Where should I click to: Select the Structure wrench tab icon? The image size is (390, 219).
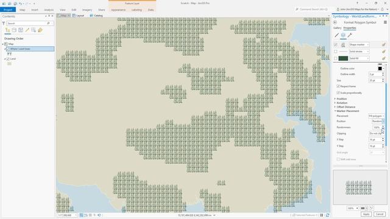(350, 35)
